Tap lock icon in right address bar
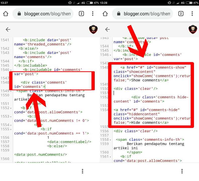199x181 pixels. (119, 14)
